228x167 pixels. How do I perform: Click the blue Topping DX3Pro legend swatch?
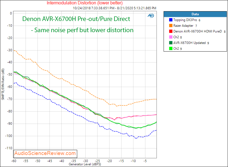point(171,20)
